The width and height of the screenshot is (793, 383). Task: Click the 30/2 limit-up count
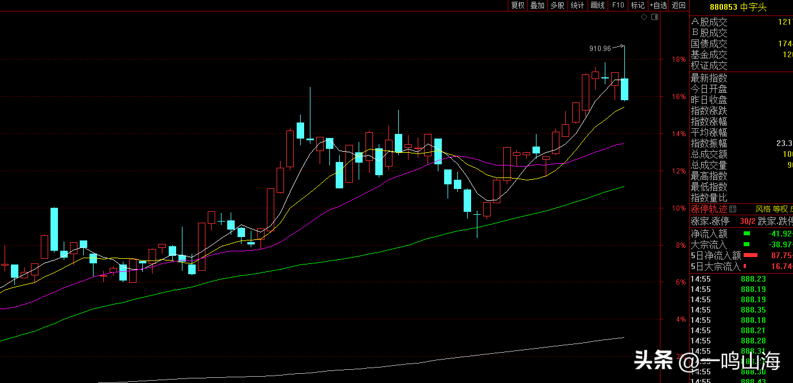point(747,221)
